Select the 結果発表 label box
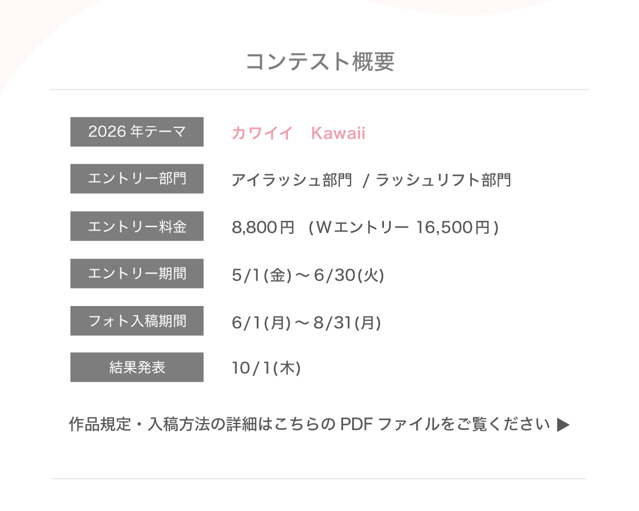639x511 pixels. [137, 367]
